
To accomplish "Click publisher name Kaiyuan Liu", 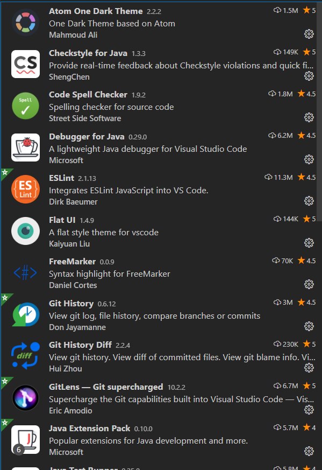I will pos(69,244).
